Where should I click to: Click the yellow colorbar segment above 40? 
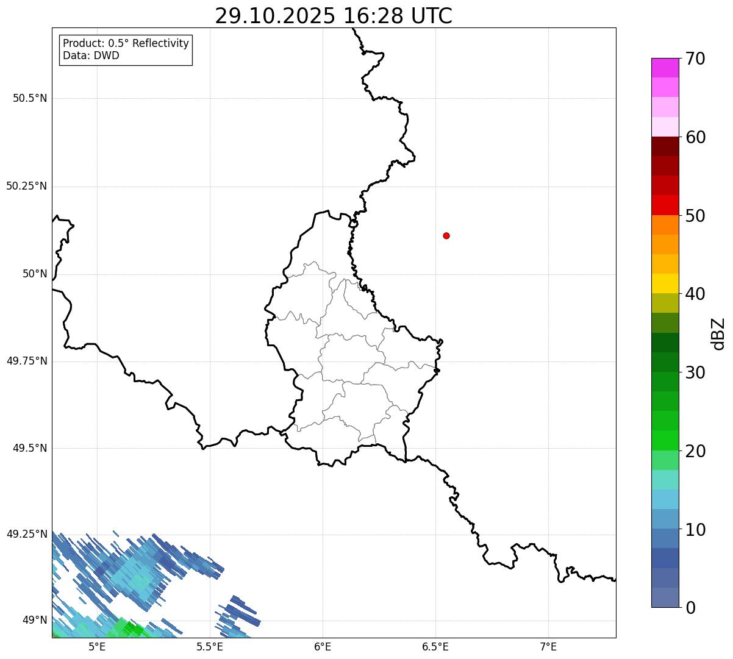point(665,284)
